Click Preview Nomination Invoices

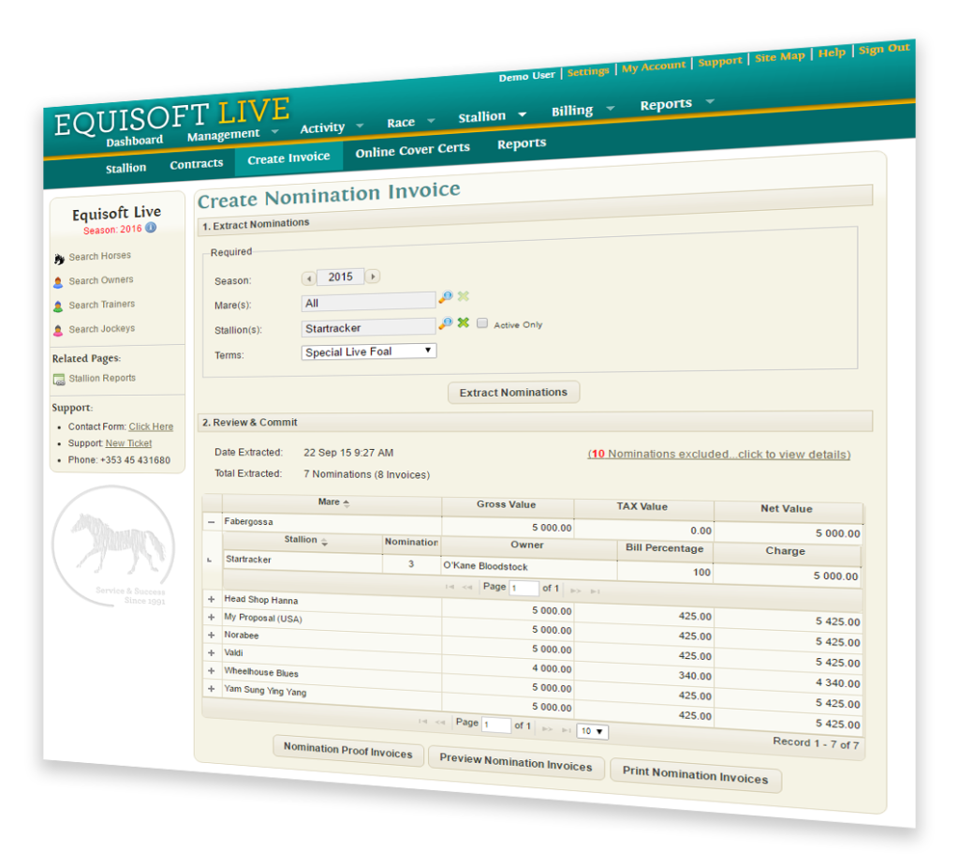[x=516, y=764]
